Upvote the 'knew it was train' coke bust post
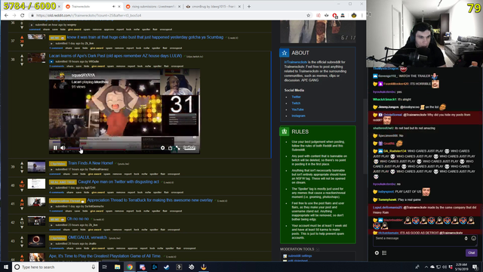This screenshot has height=272, width=483. click(x=22, y=37)
